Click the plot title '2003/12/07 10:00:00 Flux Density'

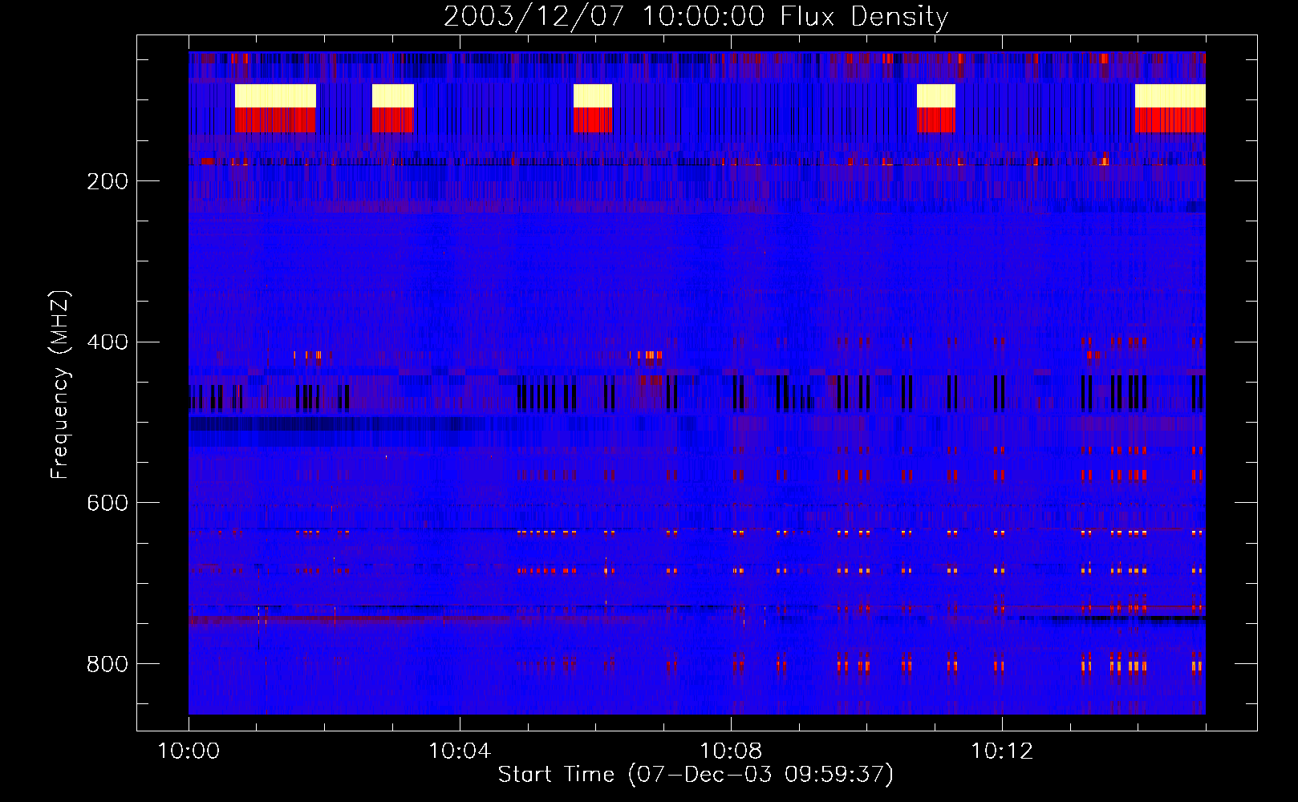(x=696, y=16)
